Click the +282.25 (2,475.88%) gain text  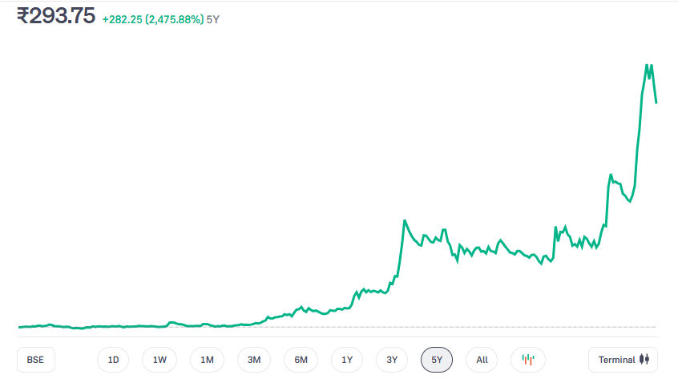coord(152,19)
